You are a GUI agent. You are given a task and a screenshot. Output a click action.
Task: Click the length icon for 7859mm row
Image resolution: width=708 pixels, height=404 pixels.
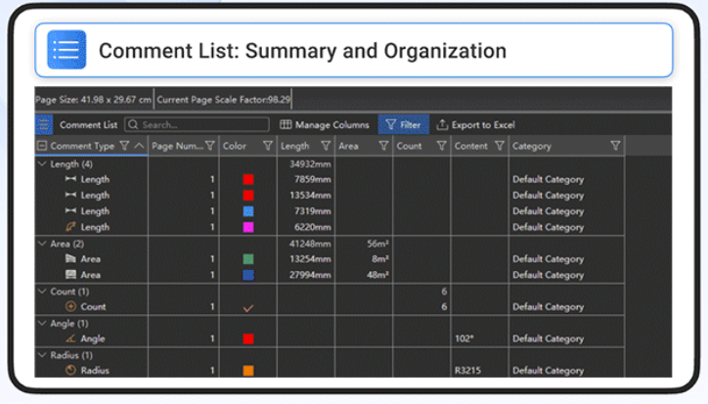click(x=70, y=179)
